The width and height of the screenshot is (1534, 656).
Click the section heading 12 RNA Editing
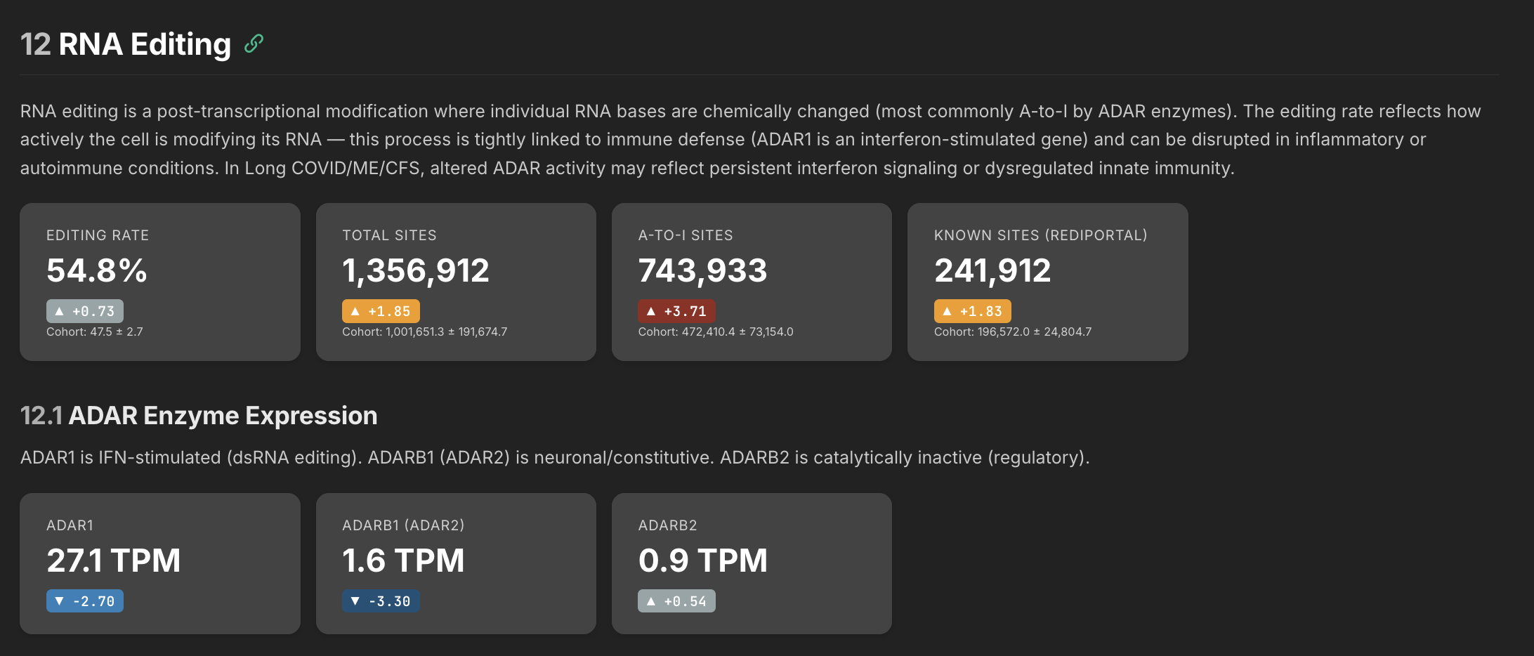pyautogui.click(x=125, y=44)
